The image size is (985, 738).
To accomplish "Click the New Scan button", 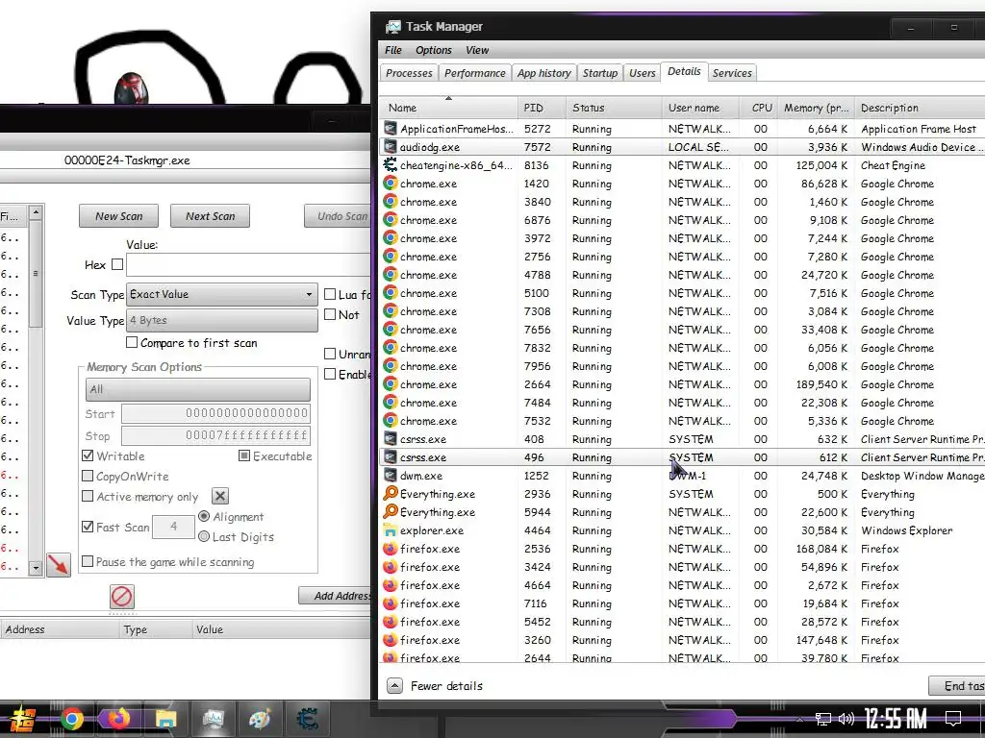I will (118, 216).
